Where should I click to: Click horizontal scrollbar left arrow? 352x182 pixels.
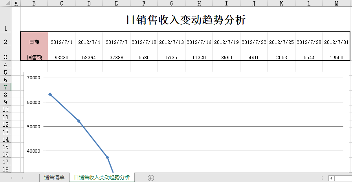[331, 178]
